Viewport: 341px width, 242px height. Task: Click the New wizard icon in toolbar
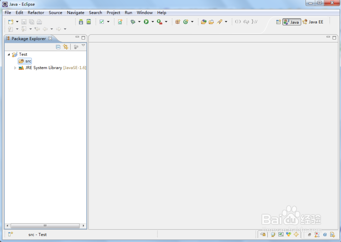pos(11,22)
